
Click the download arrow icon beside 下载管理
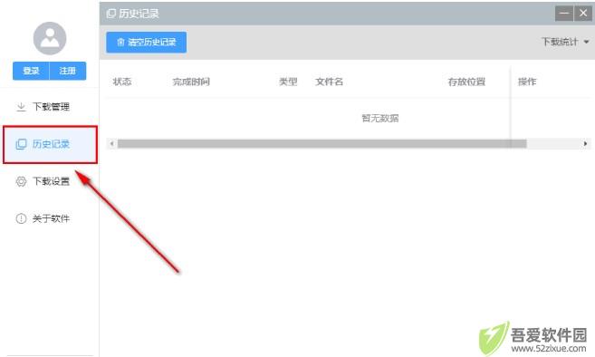pyautogui.click(x=21, y=107)
